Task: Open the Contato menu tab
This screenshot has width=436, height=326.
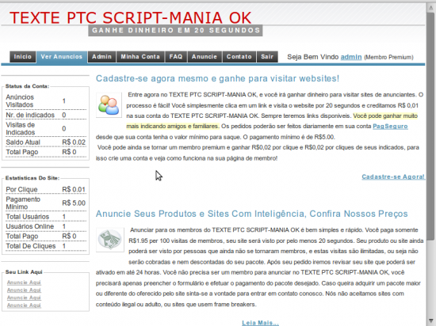Action: 239,57
